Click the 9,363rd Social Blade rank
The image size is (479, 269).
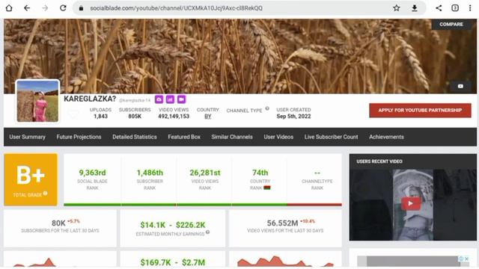click(x=92, y=173)
